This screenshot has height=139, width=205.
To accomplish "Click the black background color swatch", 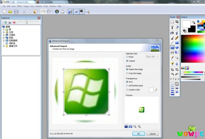I will tap(192, 29).
